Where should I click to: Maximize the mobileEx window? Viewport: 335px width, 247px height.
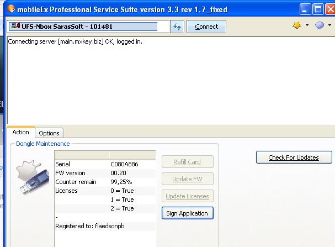point(319,9)
